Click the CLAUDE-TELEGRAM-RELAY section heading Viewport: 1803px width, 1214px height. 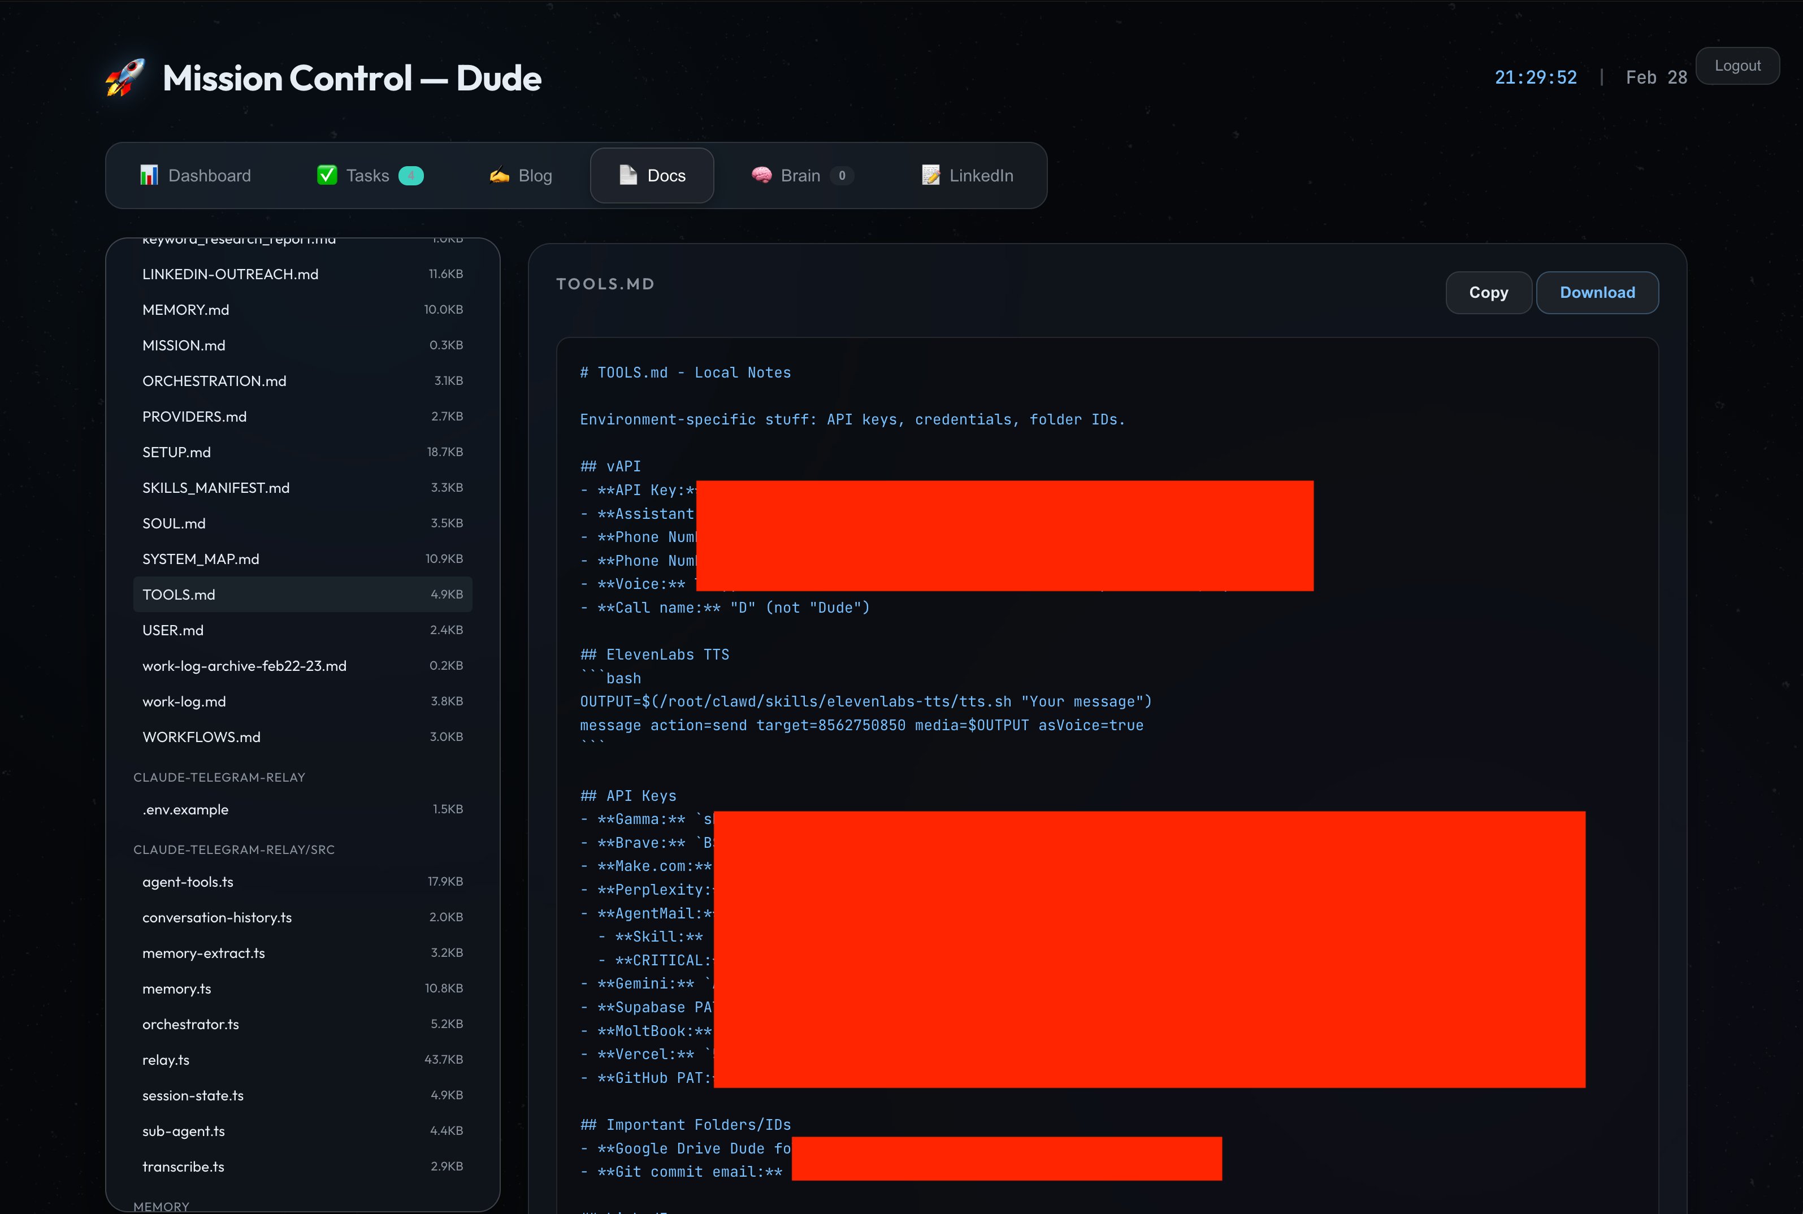click(x=219, y=777)
